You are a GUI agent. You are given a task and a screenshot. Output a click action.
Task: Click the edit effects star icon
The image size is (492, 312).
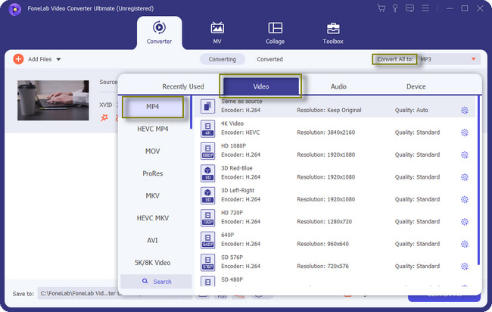pyautogui.click(x=104, y=117)
